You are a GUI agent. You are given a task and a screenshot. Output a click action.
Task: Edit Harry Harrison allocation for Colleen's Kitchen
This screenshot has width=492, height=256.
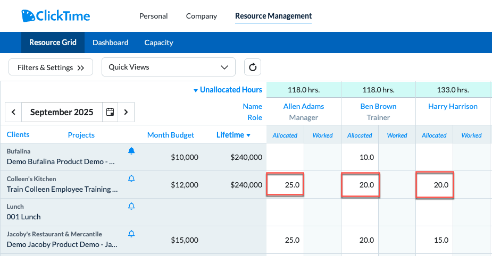pos(435,184)
